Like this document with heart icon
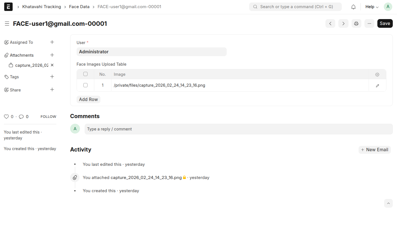397x234 pixels. (6, 117)
